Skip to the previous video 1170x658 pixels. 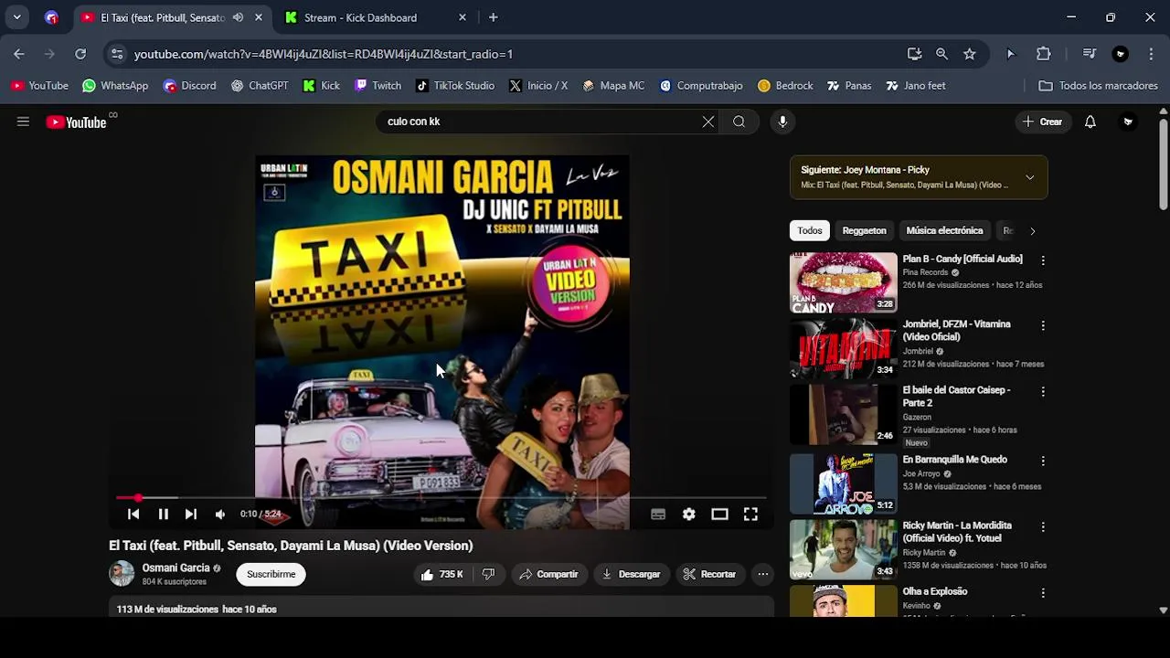click(133, 515)
